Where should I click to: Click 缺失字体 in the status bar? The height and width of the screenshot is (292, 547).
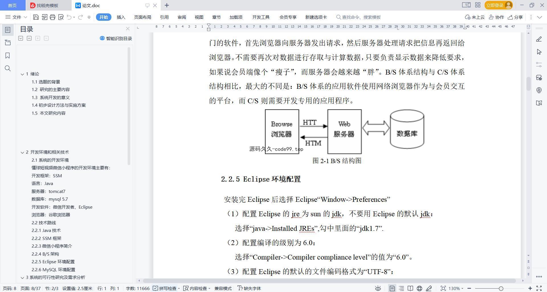(x=249, y=288)
